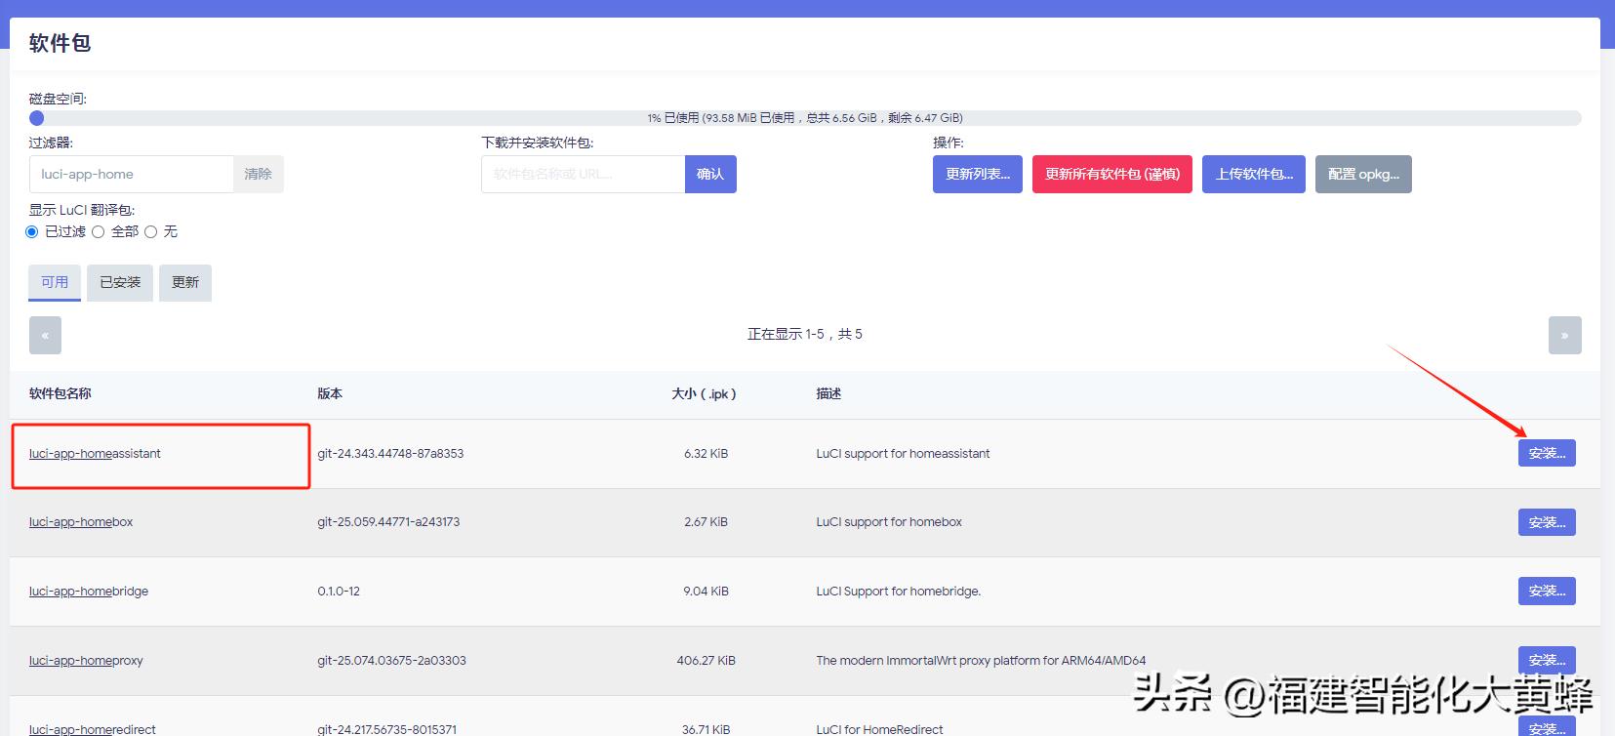The width and height of the screenshot is (1615, 736).
Task: Switch to the 可用 tab
Action: [x=55, y=282]
